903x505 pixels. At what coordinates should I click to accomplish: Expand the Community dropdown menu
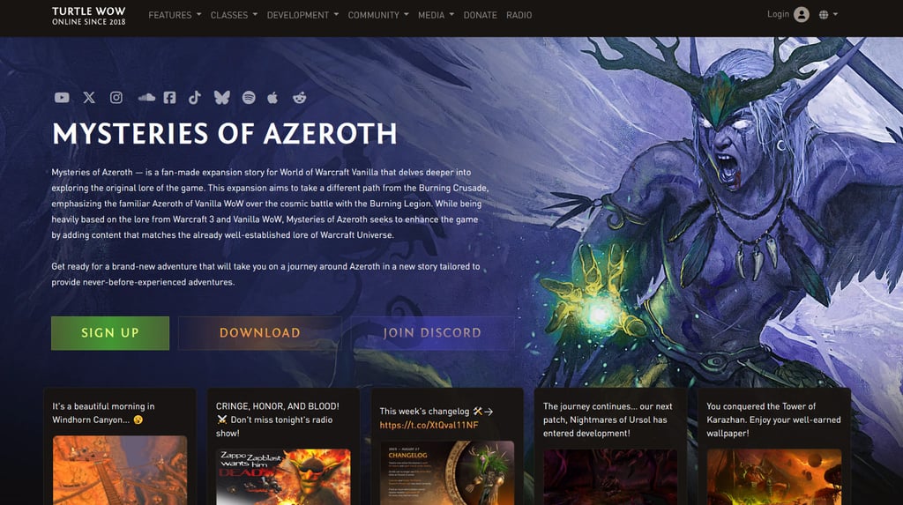point(377,15)
